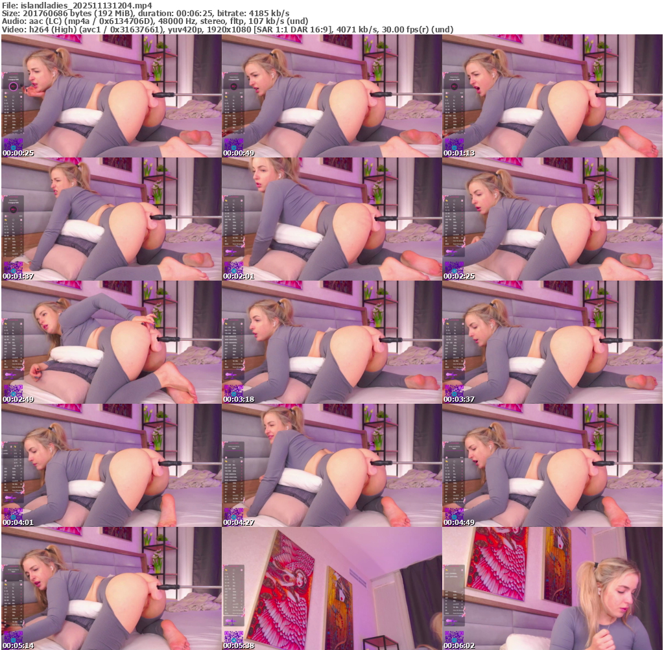This screenshot has height=650, width=664.
Task: Click the frame stamped 00:06:02
Action: click(x=552, y=588)
